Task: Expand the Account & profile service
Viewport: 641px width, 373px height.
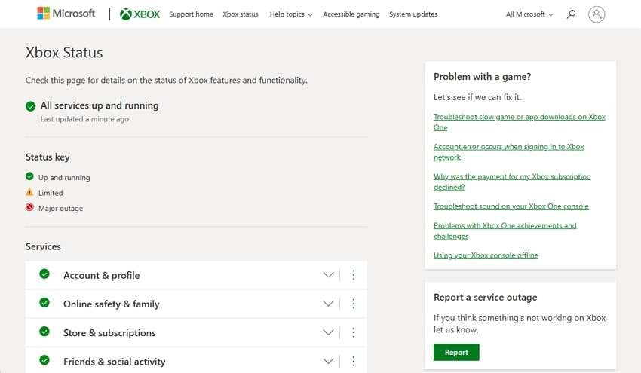Action: tap(328, 275)
